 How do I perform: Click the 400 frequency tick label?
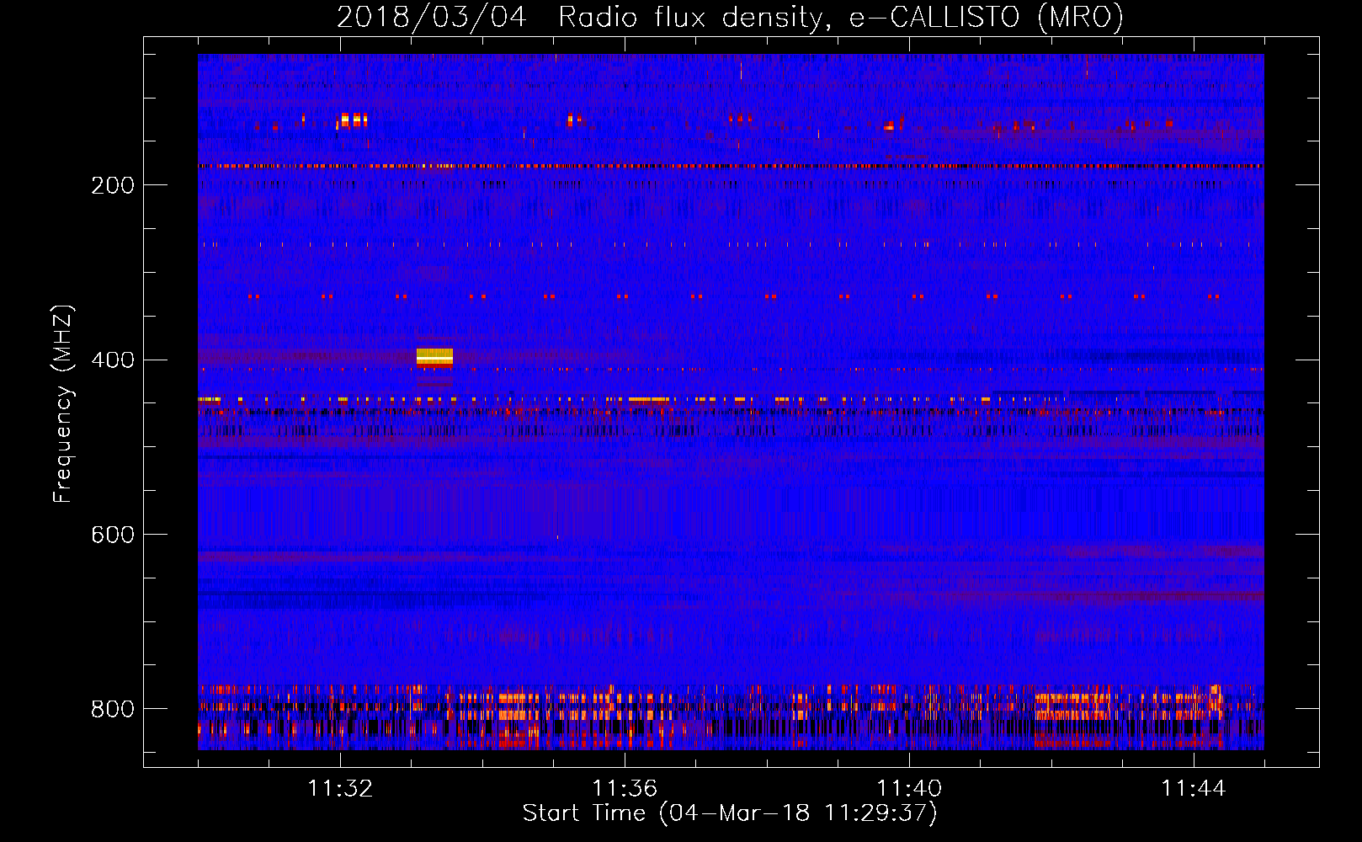(x=113, y=360)
